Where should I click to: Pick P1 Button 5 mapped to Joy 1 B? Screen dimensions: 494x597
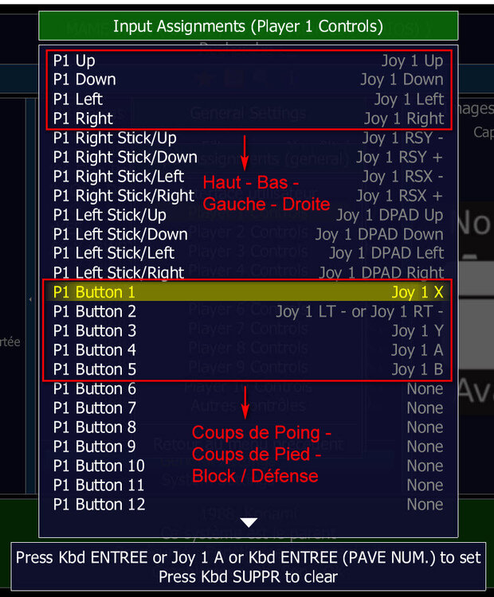248,369
